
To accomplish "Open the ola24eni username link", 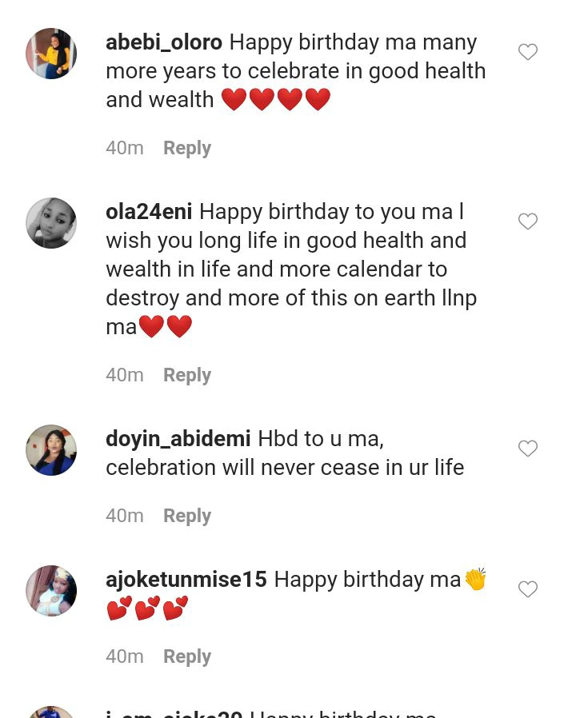I will point(149,212).
